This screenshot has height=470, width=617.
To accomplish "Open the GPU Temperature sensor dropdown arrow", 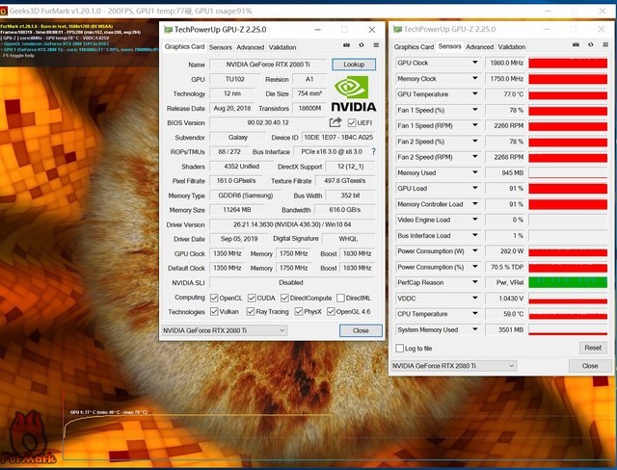I will pyautogui.click(x=475, y=94).
